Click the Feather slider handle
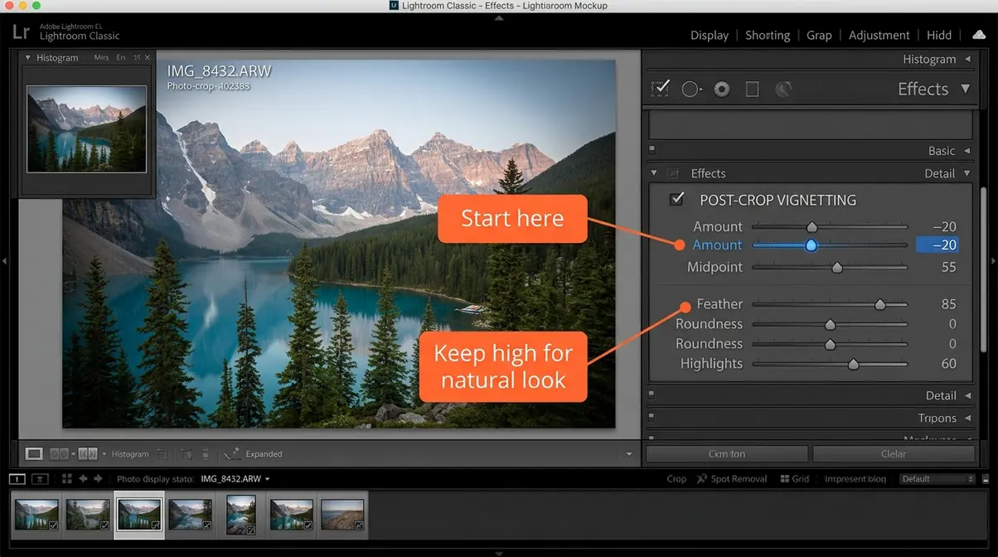Viewport: 998px width, 557px height. pos(880,305)
